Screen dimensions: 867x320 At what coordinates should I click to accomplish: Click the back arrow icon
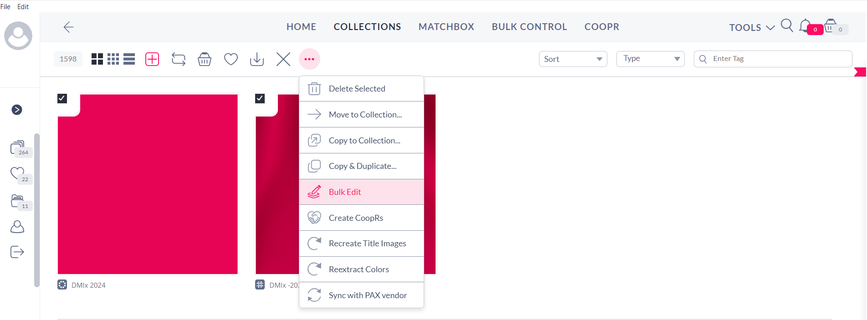(x=68, y=27)
